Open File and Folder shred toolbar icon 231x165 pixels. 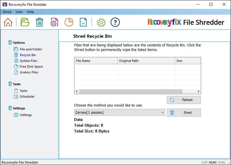coord(25,22)
